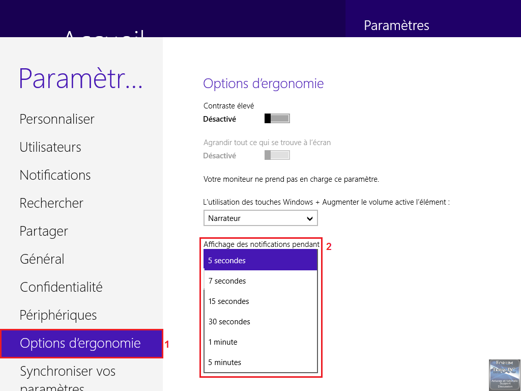Open the Rechercher settings category

click(51, 203)
